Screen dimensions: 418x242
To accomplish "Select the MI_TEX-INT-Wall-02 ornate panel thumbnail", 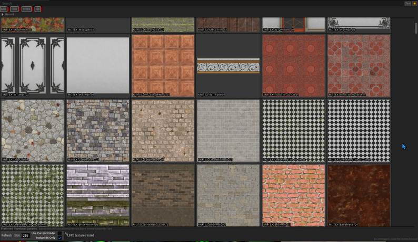I will 33,66.
